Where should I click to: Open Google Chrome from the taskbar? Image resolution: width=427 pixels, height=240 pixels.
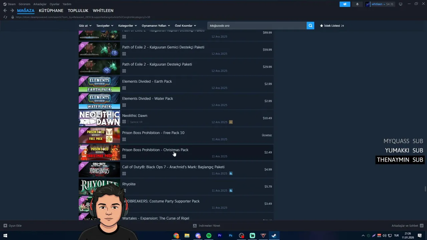point(176,236)
